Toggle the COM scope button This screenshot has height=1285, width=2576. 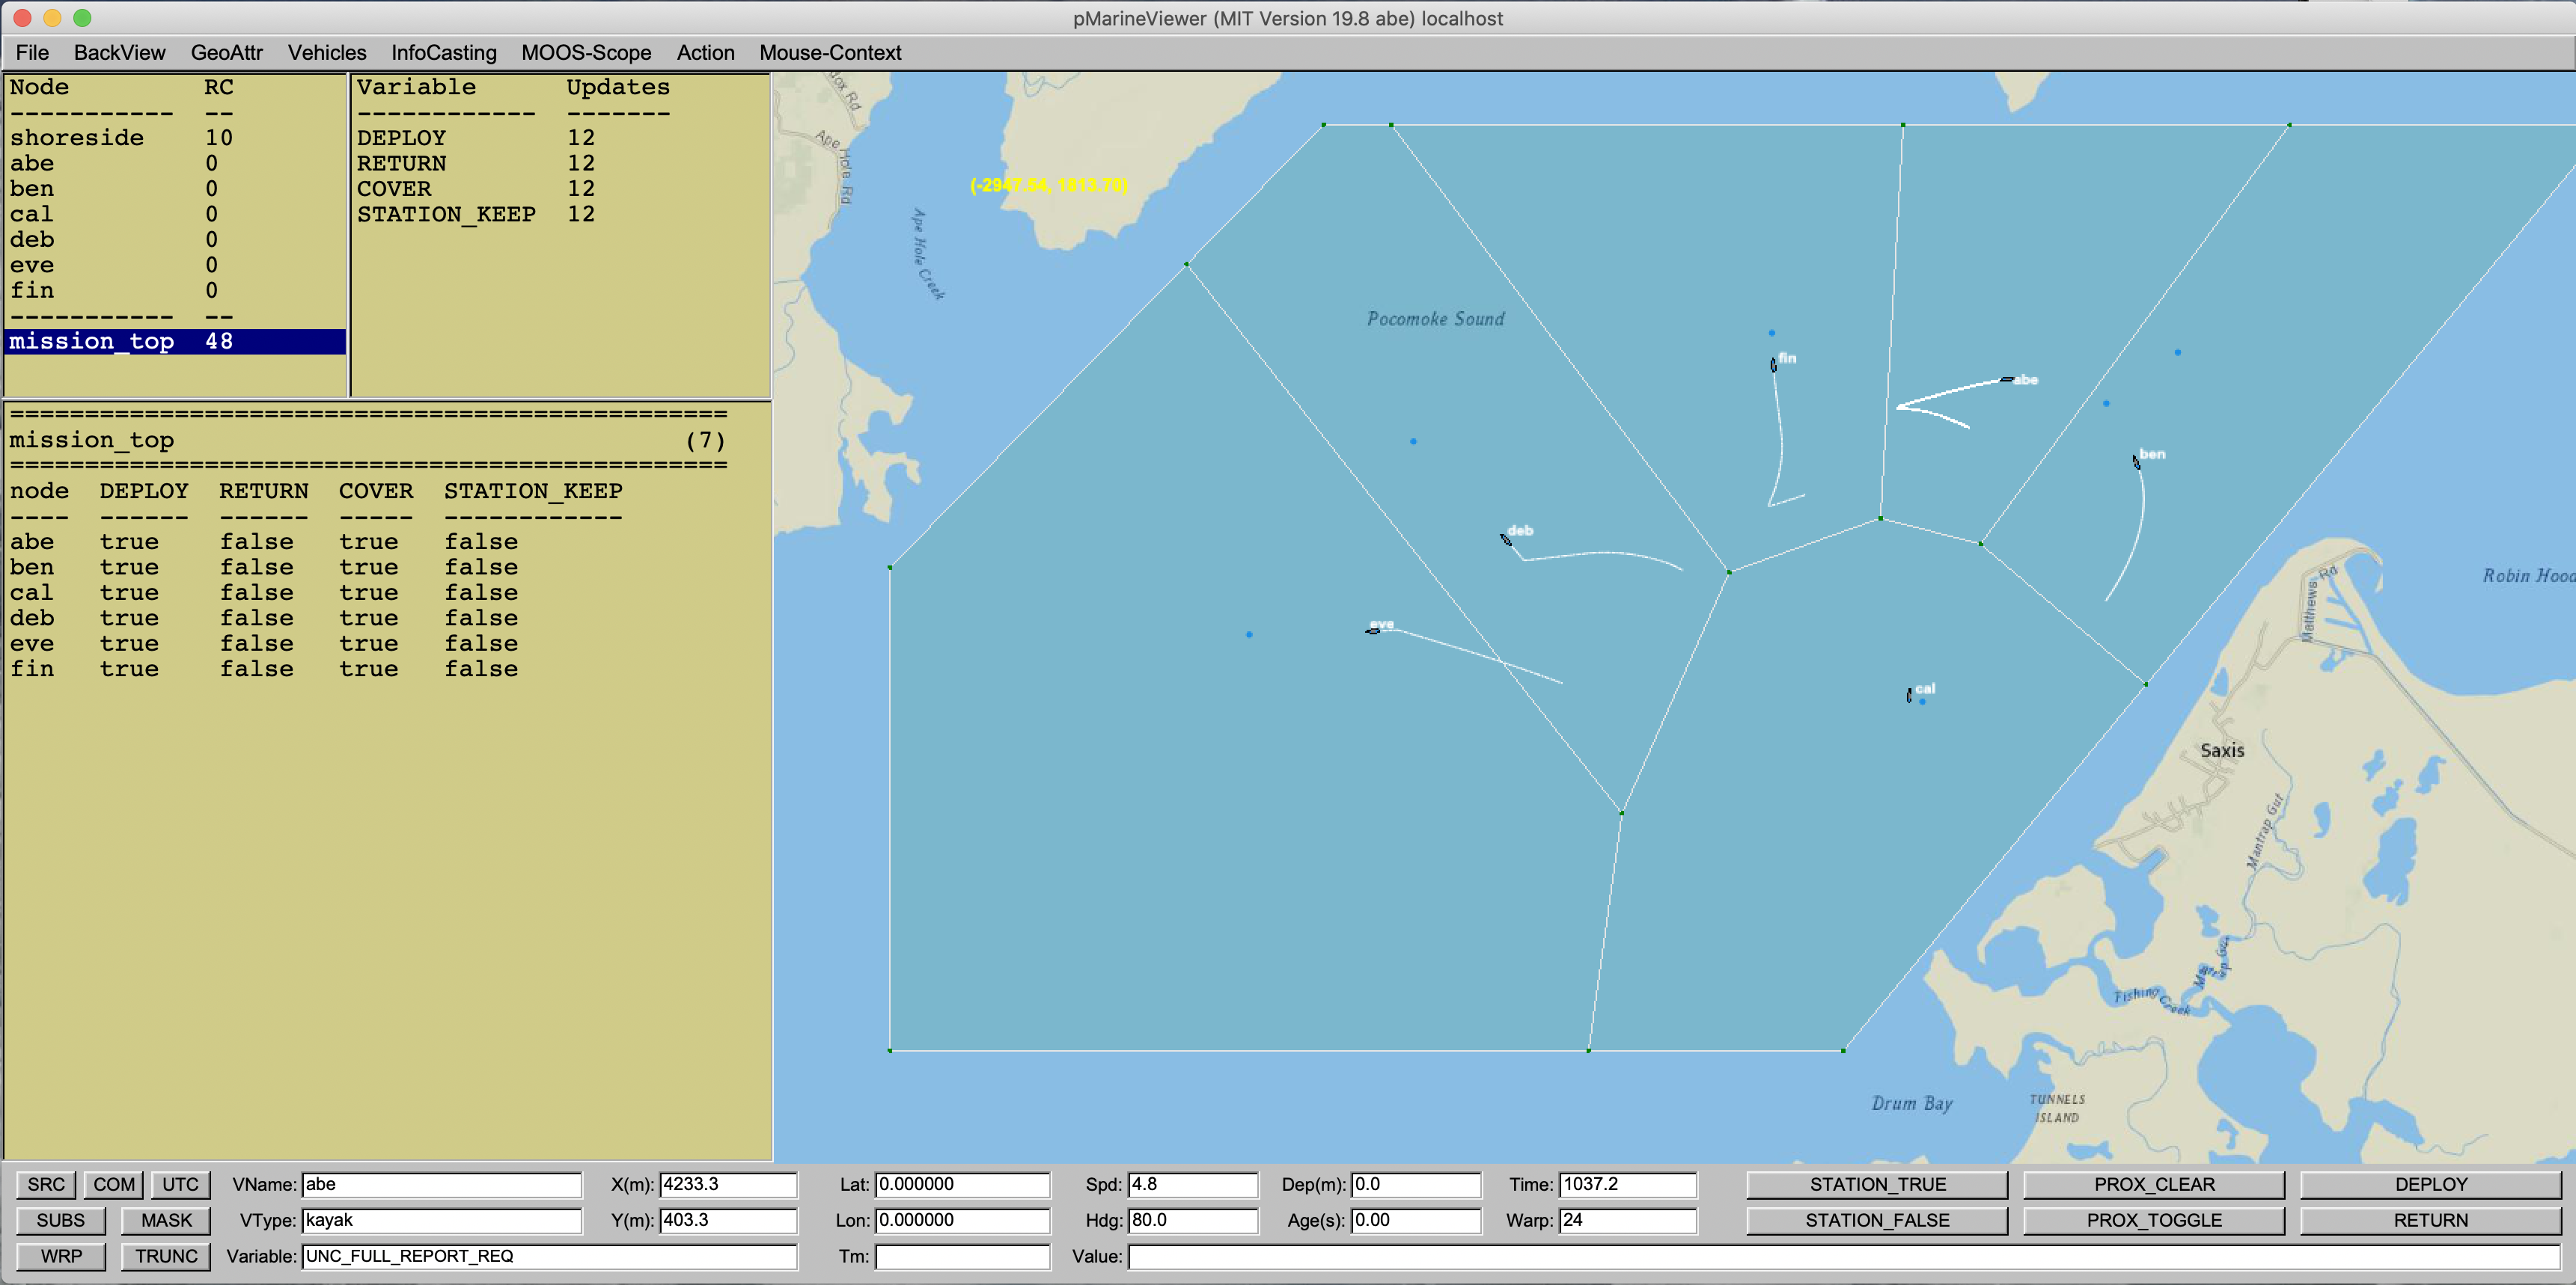[x=114, y=1184]
